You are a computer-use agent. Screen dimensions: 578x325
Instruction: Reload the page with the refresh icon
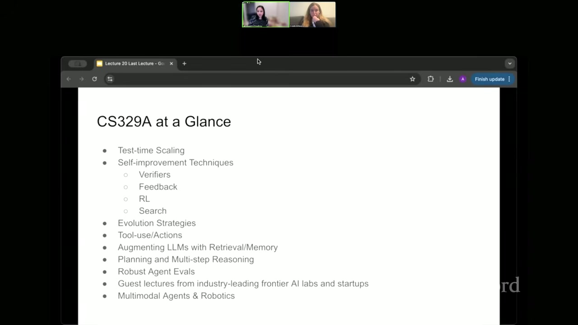click(x=94, y=79)
